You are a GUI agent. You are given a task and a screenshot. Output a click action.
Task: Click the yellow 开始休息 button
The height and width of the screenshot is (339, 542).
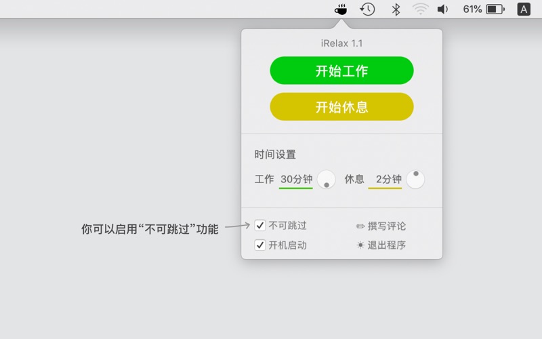(341, 106)
